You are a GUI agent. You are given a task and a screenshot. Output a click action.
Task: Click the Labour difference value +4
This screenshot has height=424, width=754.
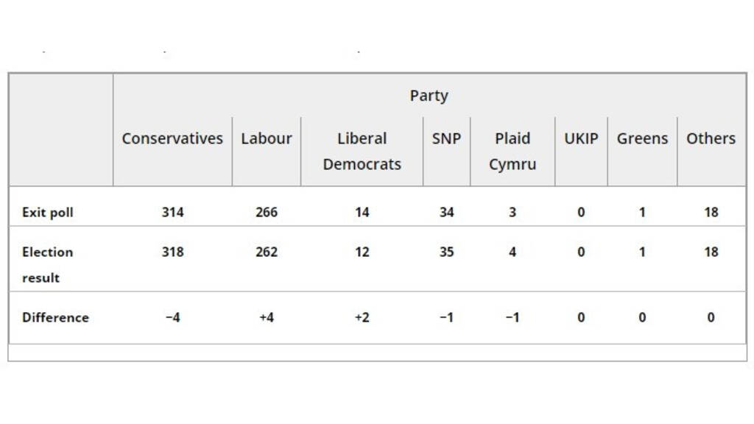[x=267, y=318]
